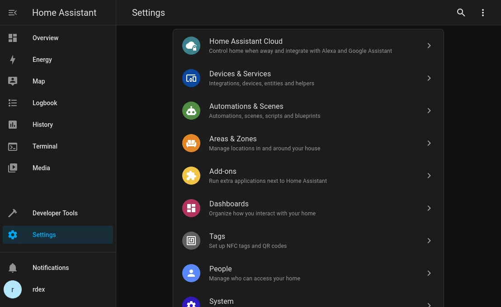Open the Home Assistant Cloud icon

point(191,46)
